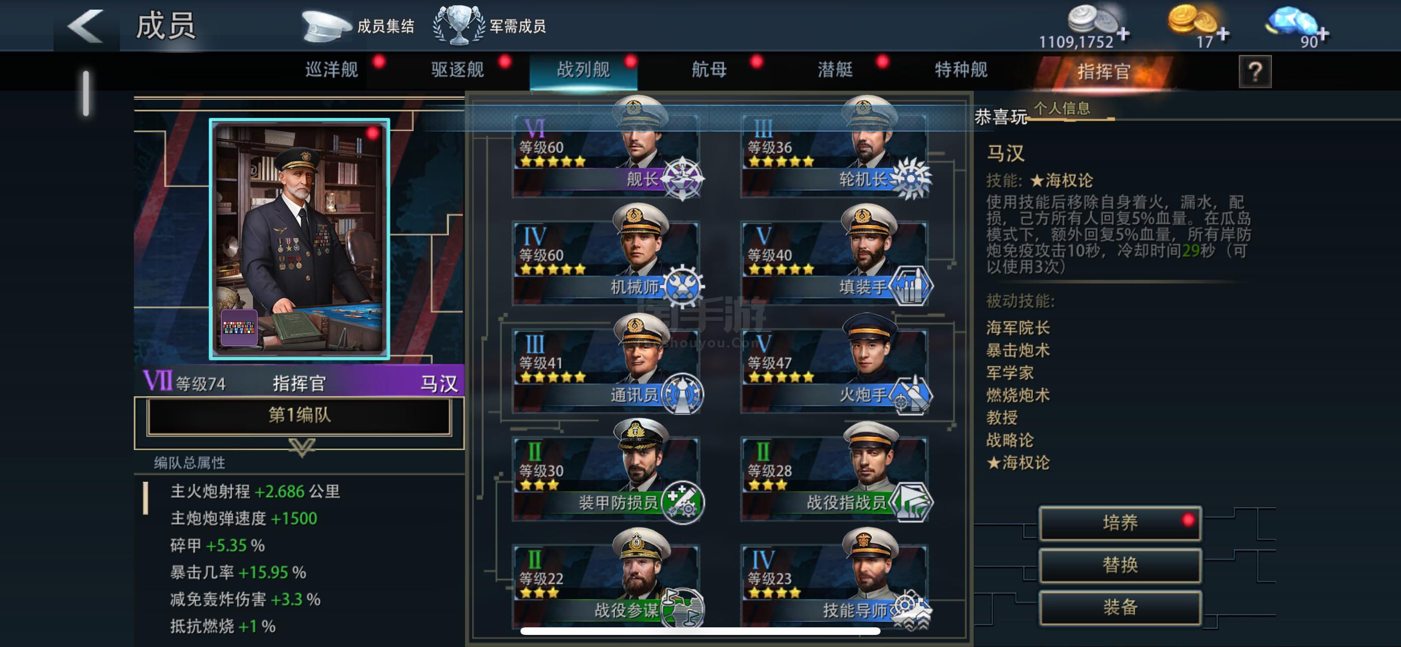Open the question mark help icon
The width and height of the screenshot is (1401, 647).
click(1255, 71)
